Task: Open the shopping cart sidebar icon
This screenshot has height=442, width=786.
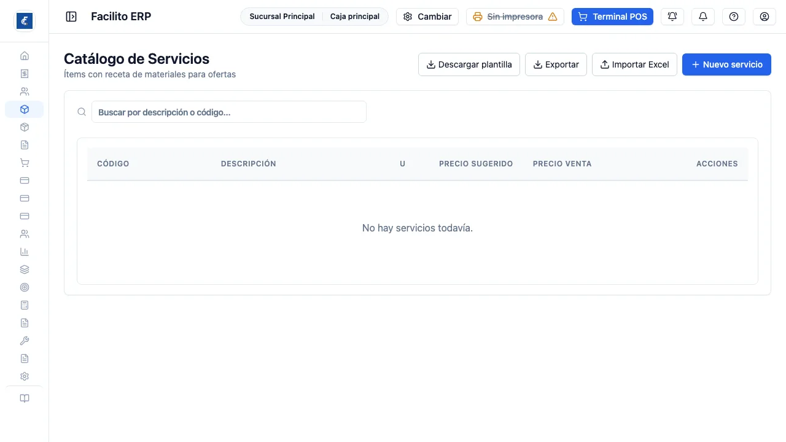Action: (x=25, y=163)
